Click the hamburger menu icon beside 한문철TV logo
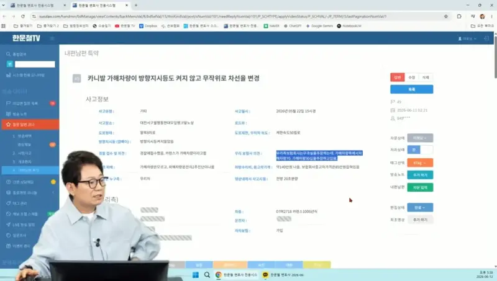 point(52,38)
